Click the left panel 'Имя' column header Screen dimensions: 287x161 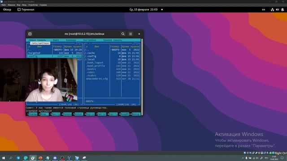tap(39, 47)
